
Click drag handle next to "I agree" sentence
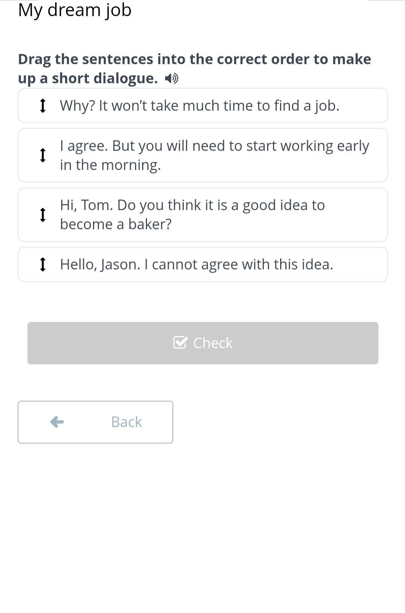pos(43,155)
